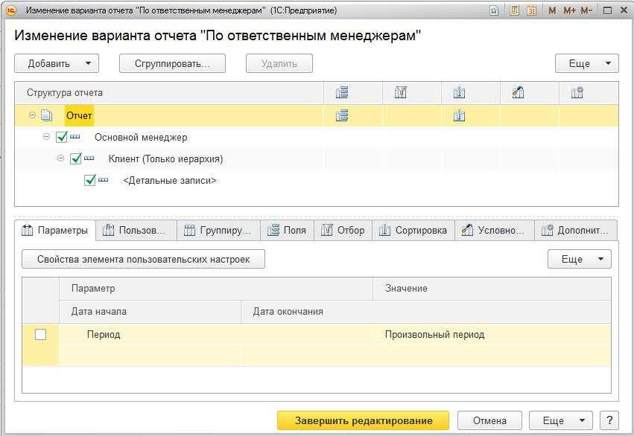Click the favorites star icon in title bar
Screen dimensions: 634x436
coord(494,10)
